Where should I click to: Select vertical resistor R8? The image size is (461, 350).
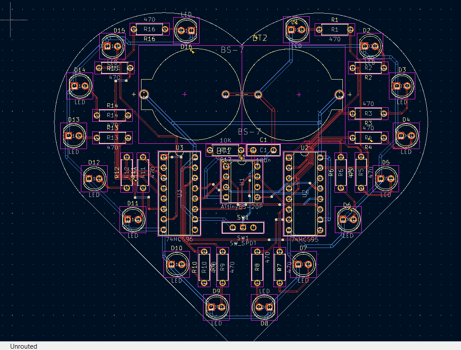[x=257, y=267]
